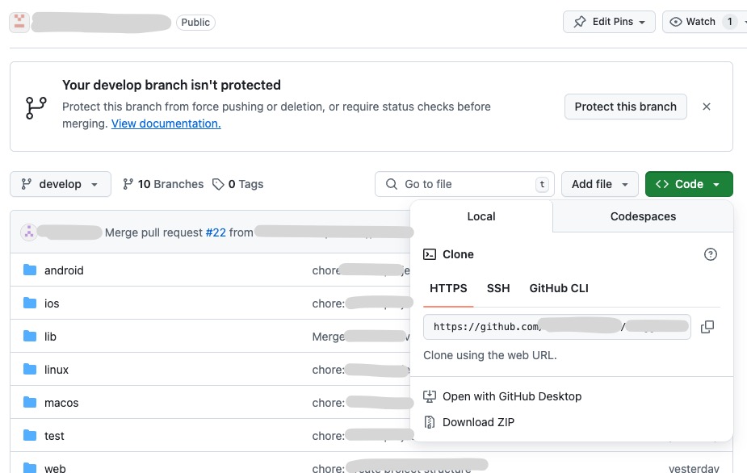This screenshot has width=747, height=473.
Task: Click the tag icon beside 0 Tags
Action: 218,184
